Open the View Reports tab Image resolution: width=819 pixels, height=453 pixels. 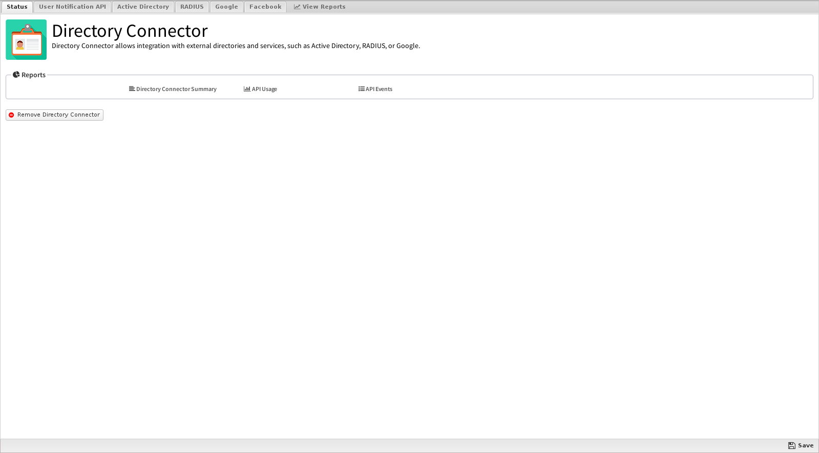pos(320,7)
